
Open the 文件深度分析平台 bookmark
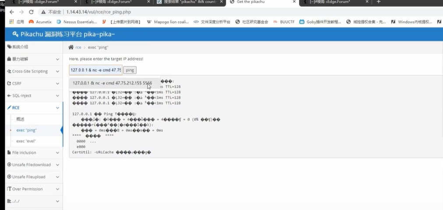(212, 22)
